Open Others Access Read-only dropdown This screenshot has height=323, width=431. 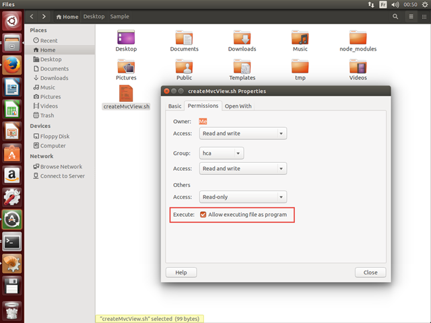point(243,197)
